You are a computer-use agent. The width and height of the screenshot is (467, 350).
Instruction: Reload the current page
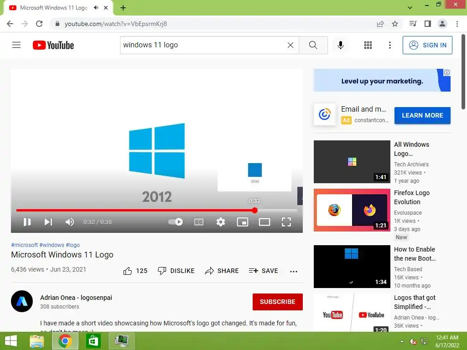tap(39, 24)
